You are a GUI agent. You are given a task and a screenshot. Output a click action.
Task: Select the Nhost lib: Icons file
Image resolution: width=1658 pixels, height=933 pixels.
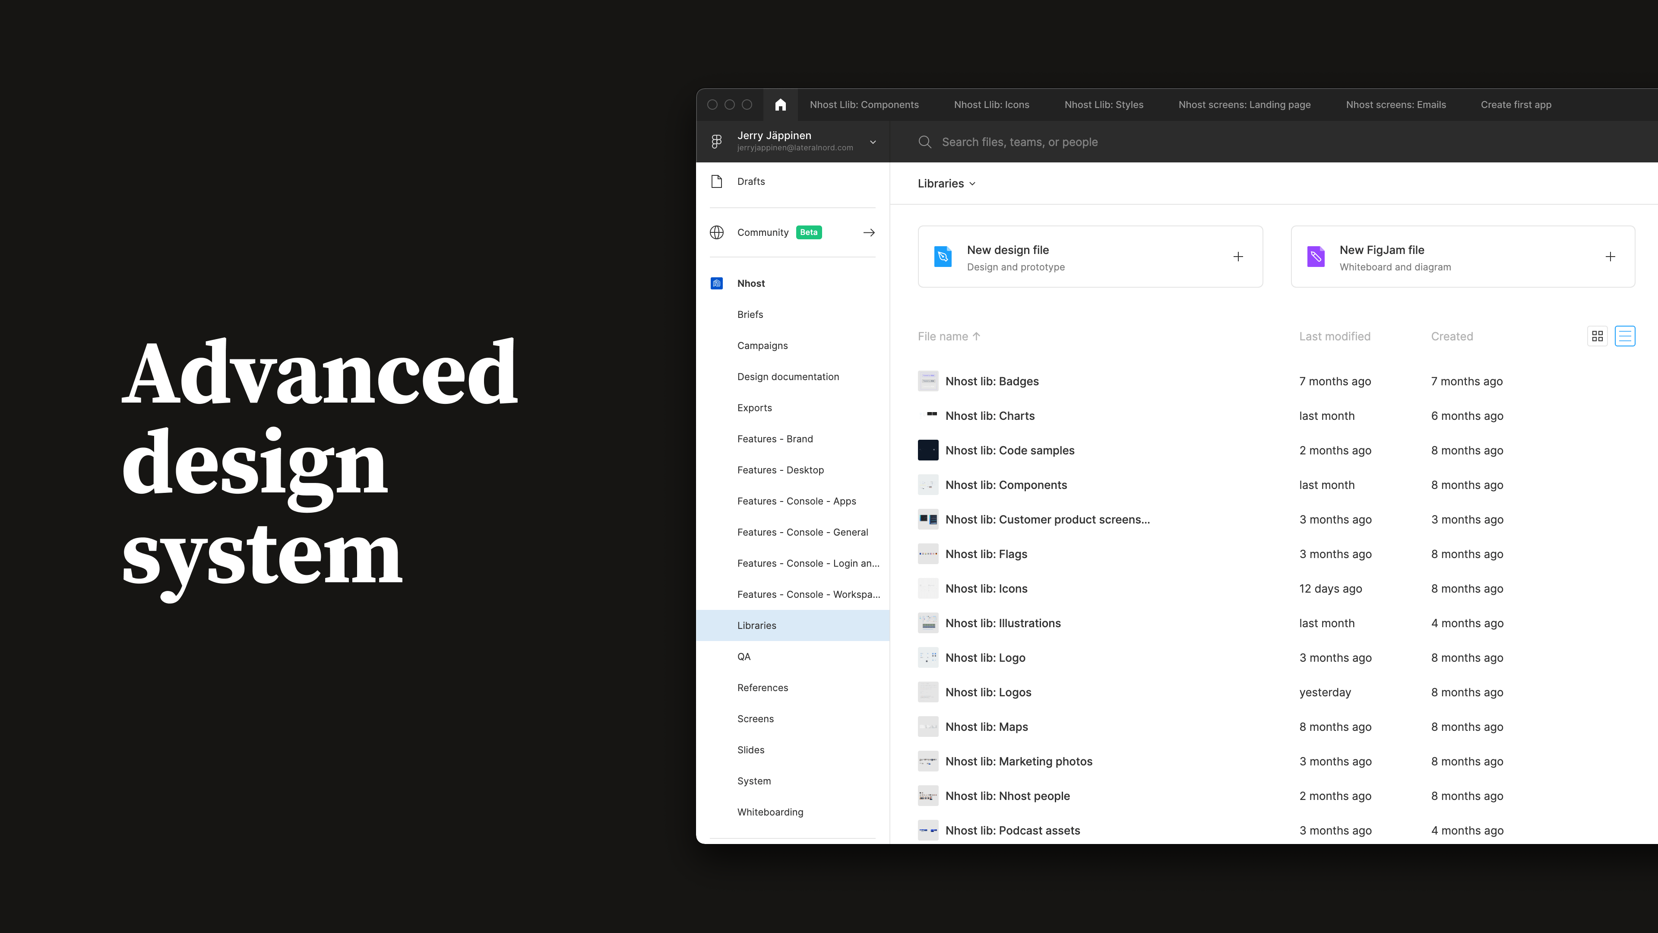click(986, 588)
